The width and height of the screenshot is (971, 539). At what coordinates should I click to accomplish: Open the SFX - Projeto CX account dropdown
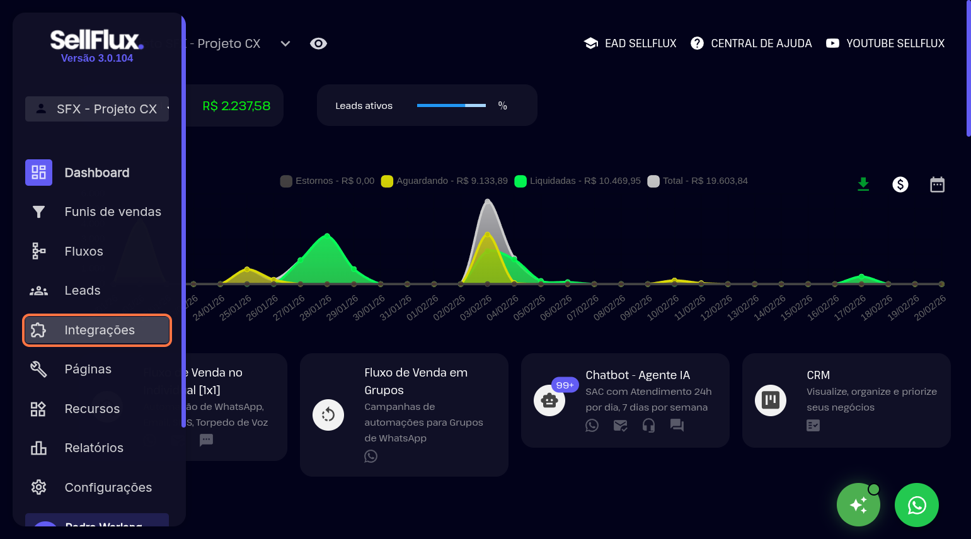click(x=97, y=109)
